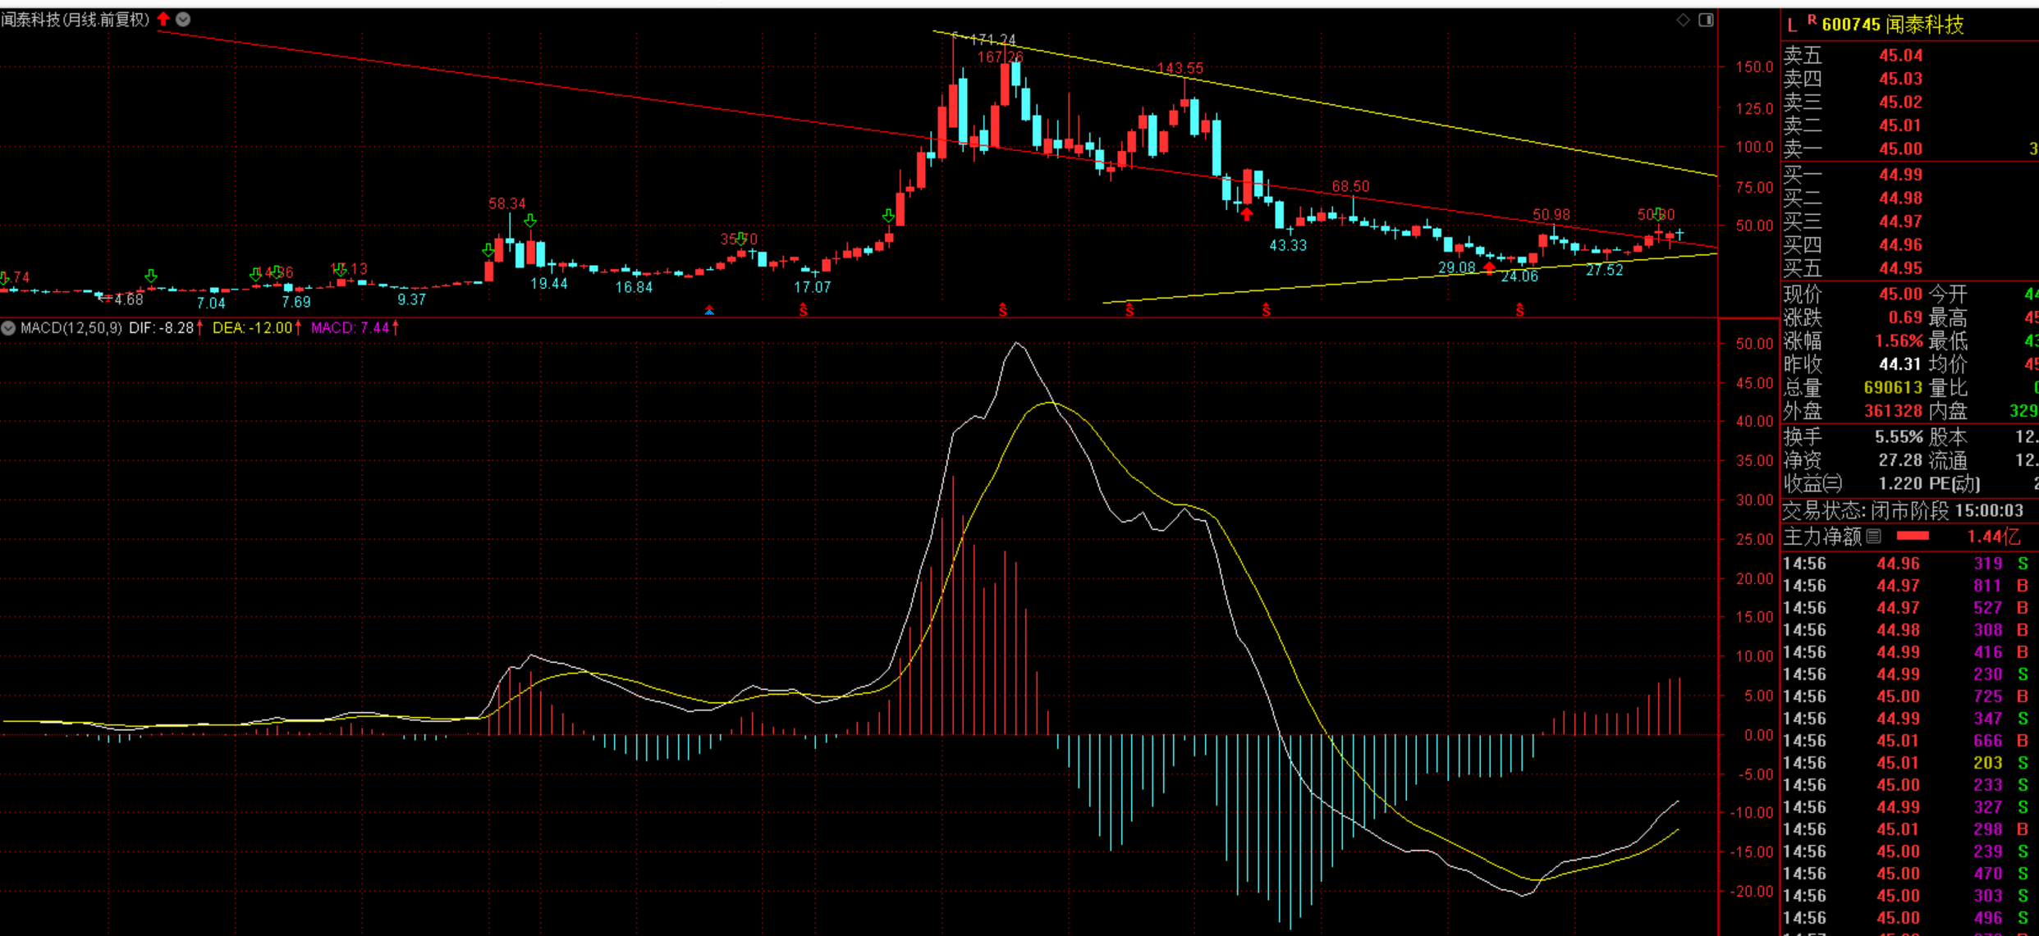Select the 买一 bid price 44.99
The height and width of the screenshot is (936, 2039).
(1900, 175)
